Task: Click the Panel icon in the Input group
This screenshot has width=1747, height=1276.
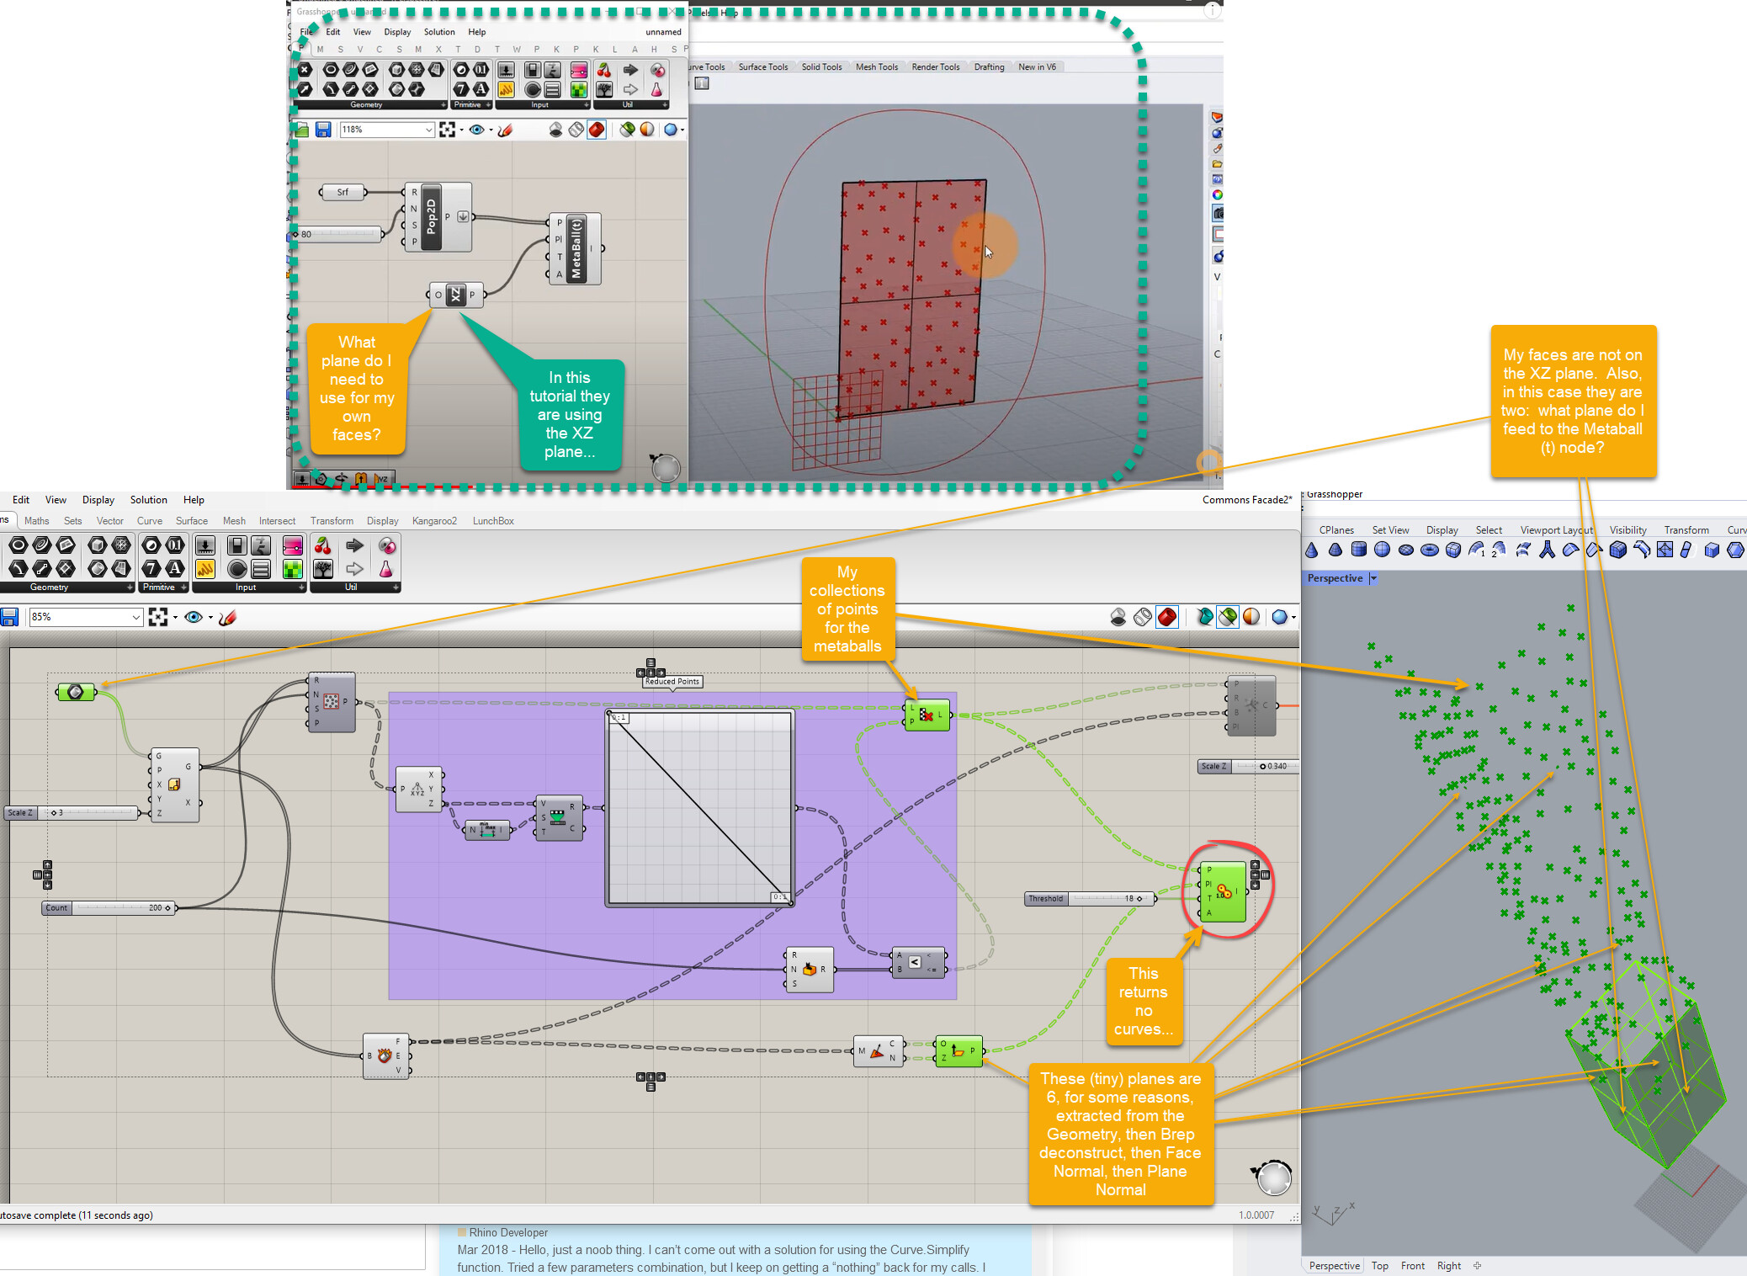Action: click(x=261, y=569)
